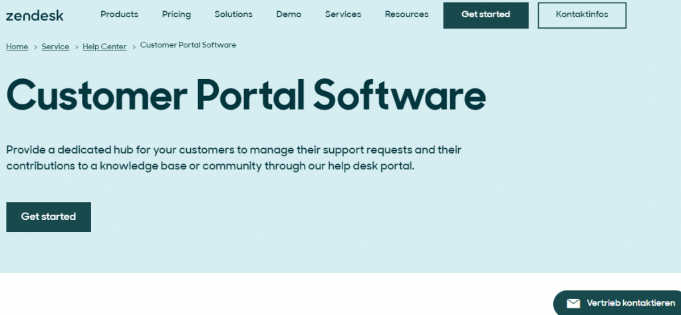Click the Kontaktinfos button

(582, 15)
